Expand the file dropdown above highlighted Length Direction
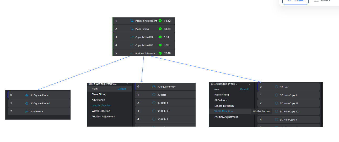The width and height of the screenshot is (339, 142). (x=127, y=84)
